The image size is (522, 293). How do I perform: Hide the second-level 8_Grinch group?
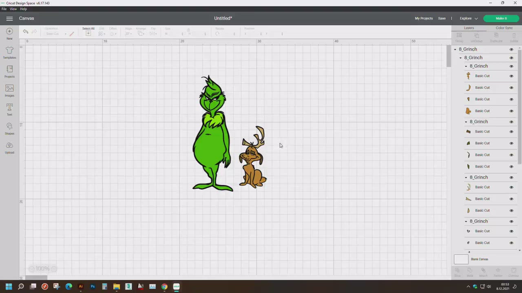tap(511, 58)
